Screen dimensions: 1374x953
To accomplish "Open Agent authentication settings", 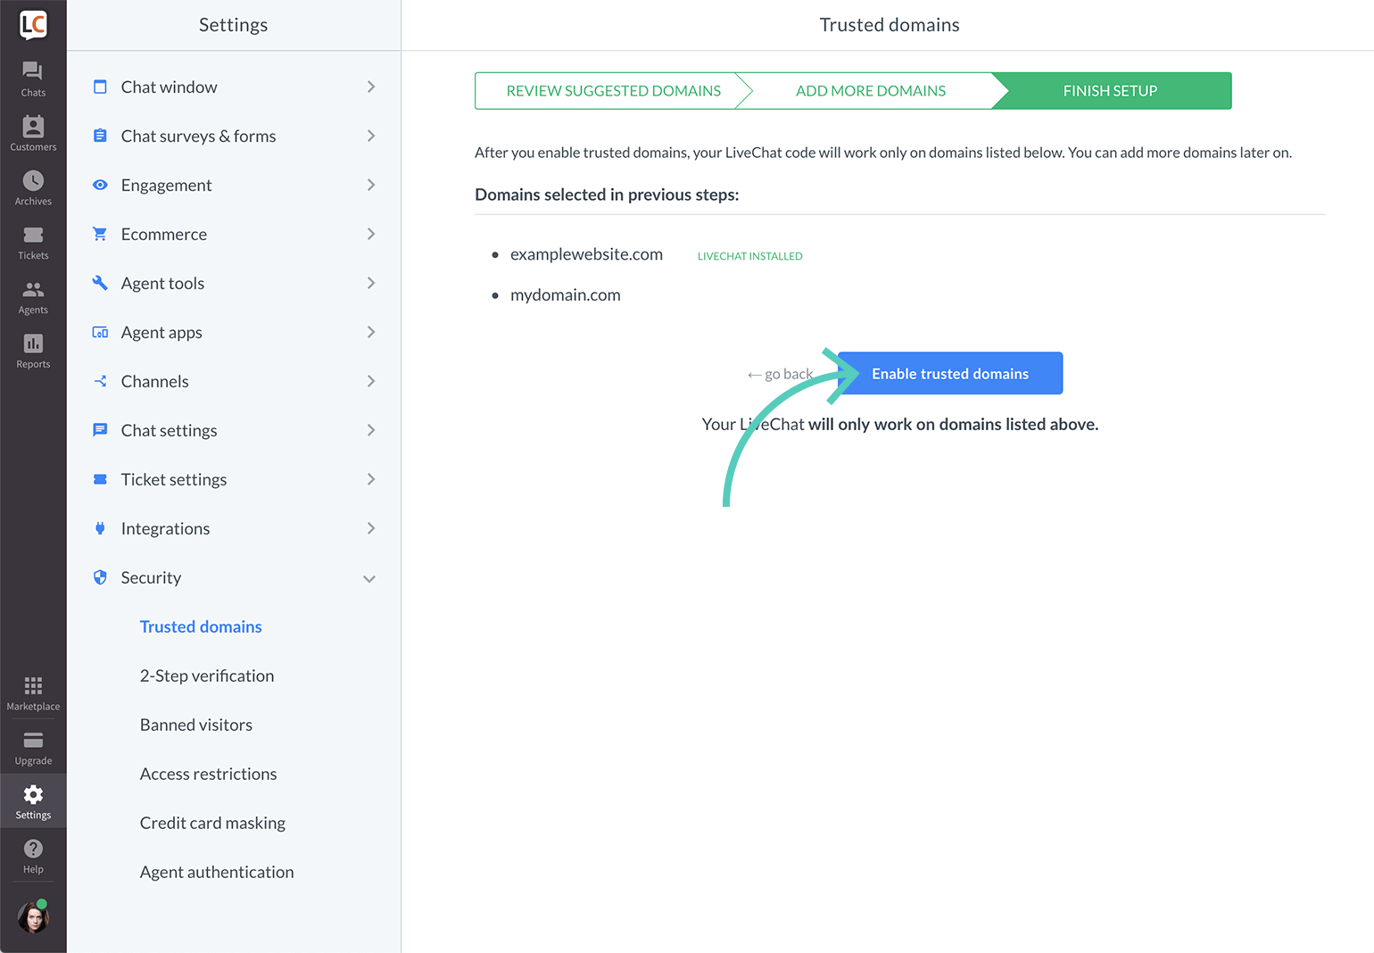I will (217, 872).
